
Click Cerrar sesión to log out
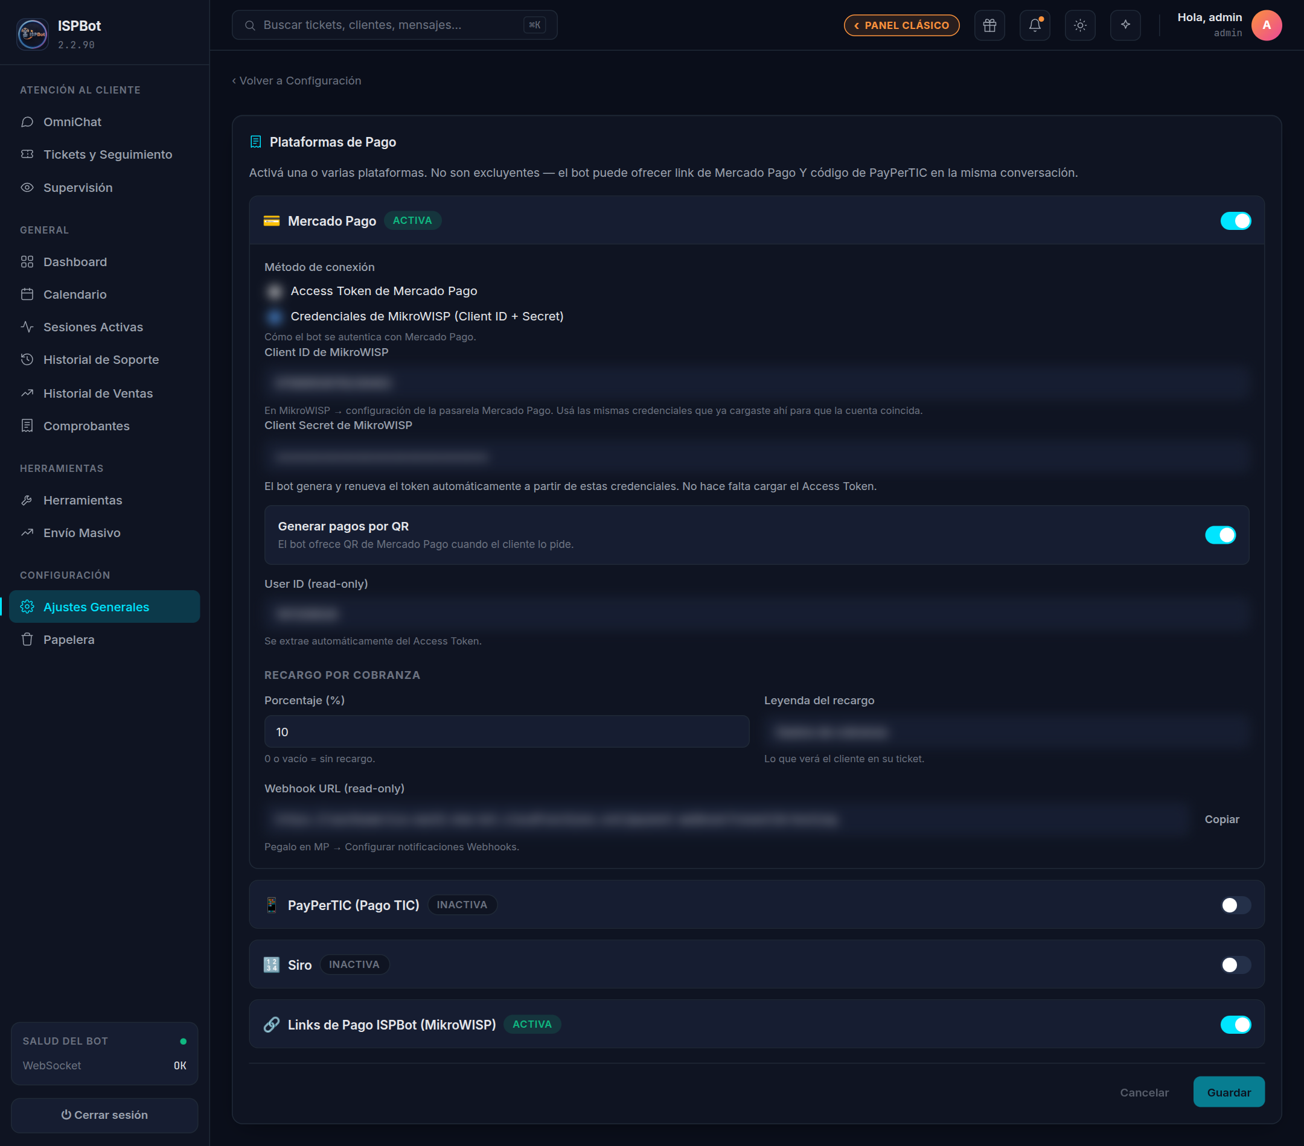click(x=104, y=1115)
